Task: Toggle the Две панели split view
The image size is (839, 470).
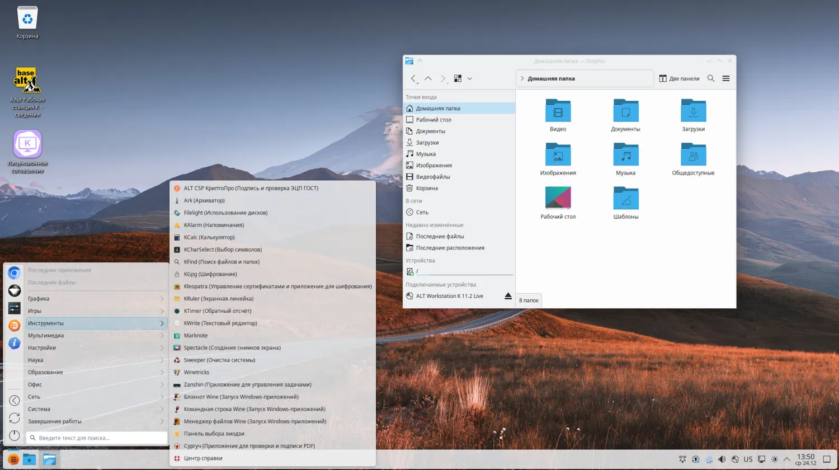Action: pos(679,79)
